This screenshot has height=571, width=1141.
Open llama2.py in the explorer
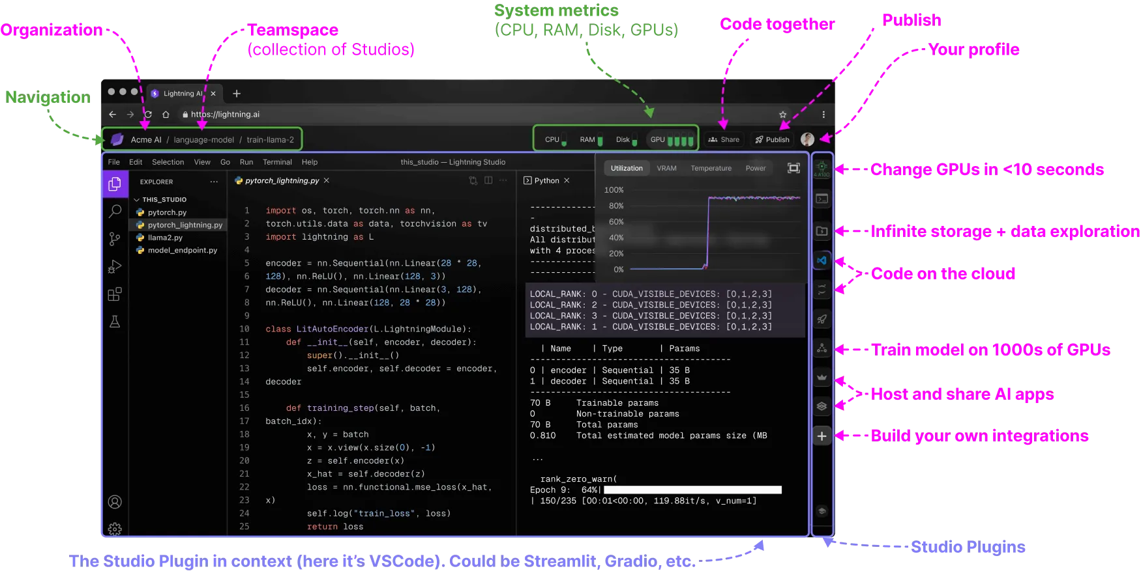tap(165, 238)
